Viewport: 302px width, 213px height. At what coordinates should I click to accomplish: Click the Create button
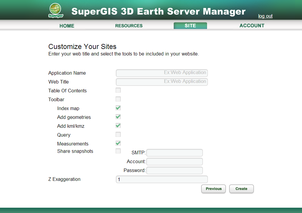(241, 189)
